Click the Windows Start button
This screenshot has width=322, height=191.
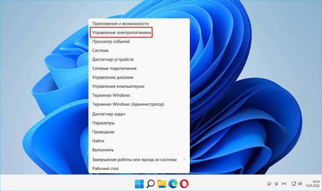139,184
